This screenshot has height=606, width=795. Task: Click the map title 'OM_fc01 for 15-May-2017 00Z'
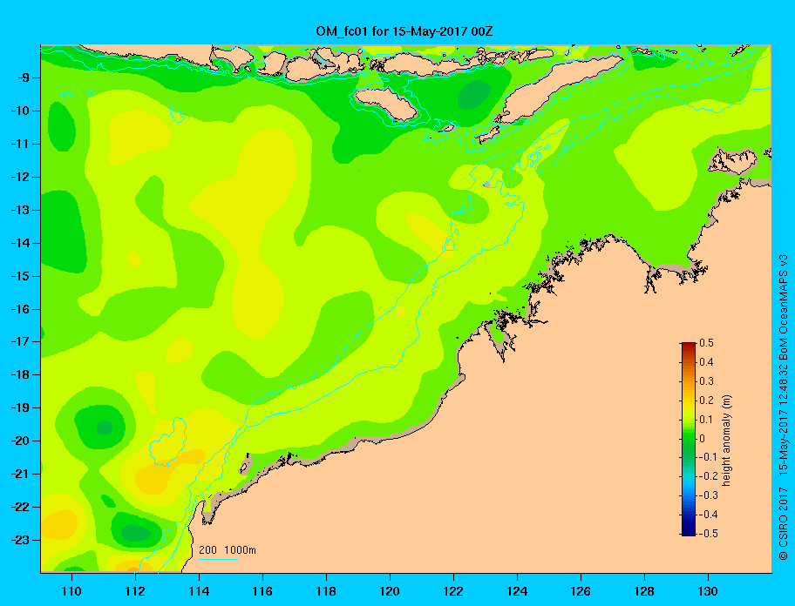click(x=404, y=31)
